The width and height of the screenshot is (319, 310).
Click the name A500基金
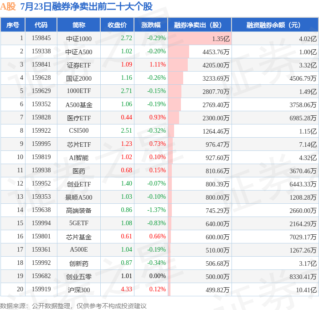click(x=79, y=104)
